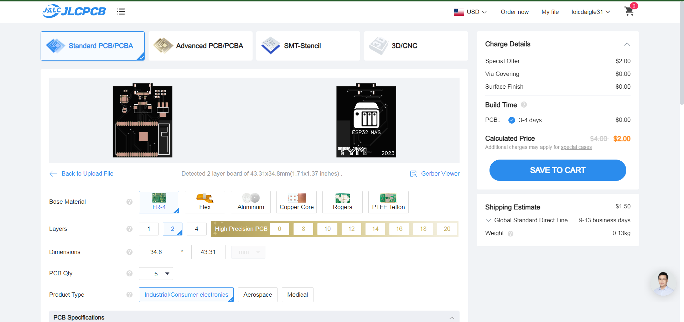Select FR-4 base material
Image resolution: width=684 pixels, height=322 pixels.
(x=159, y=202)
